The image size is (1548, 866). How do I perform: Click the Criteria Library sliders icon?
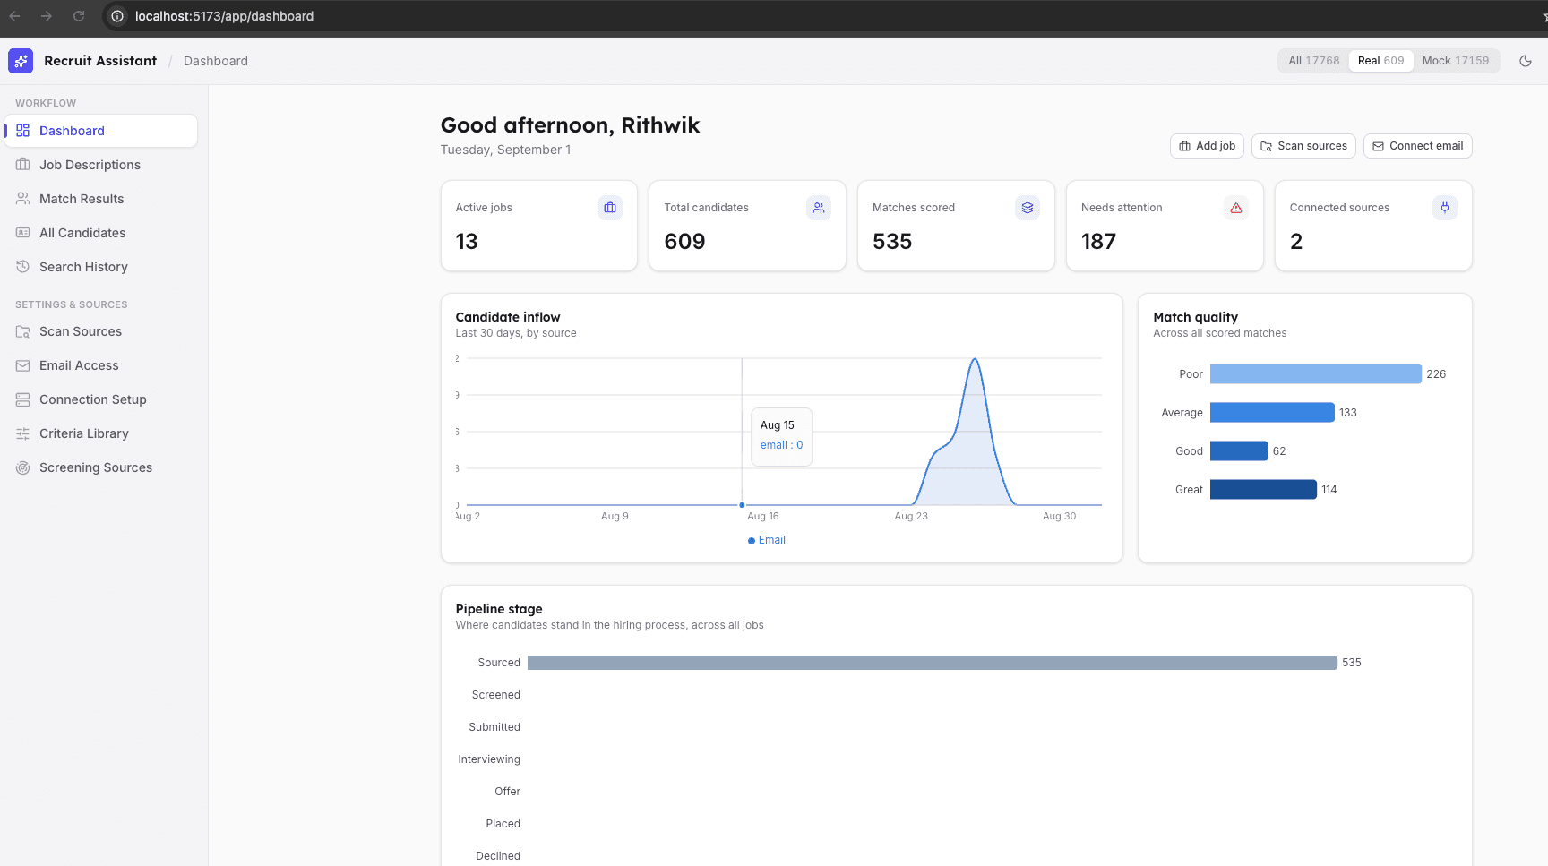point(23,433)
